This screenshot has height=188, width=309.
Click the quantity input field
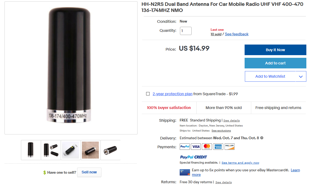click(x=186, y=31)
